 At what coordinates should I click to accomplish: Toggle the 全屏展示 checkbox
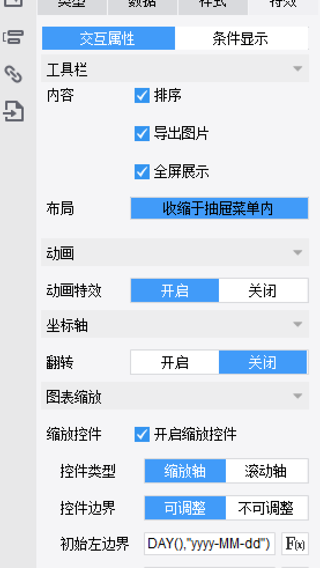(x=142, y=172)
